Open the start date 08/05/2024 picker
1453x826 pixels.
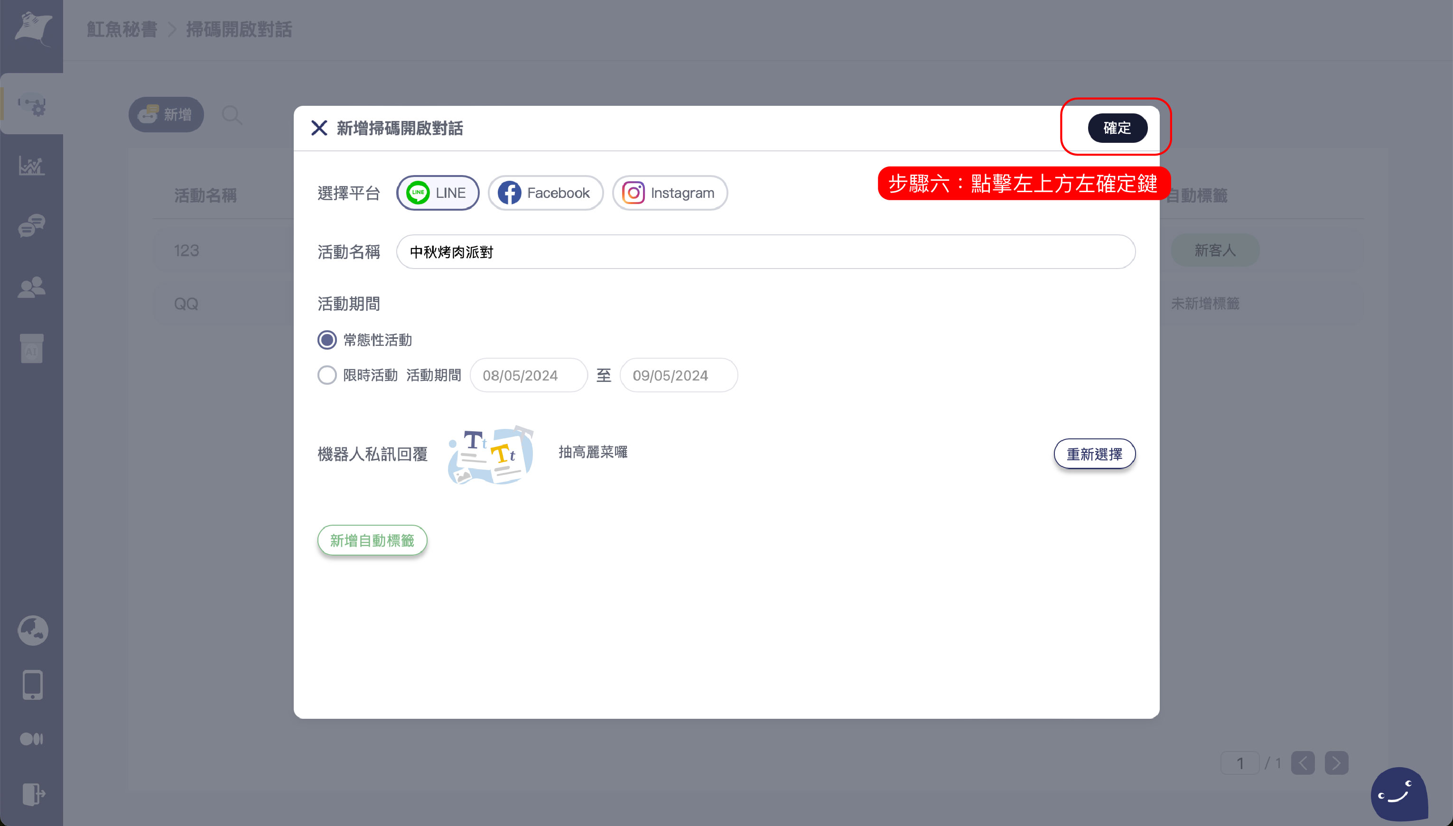[x=528, y=375]
